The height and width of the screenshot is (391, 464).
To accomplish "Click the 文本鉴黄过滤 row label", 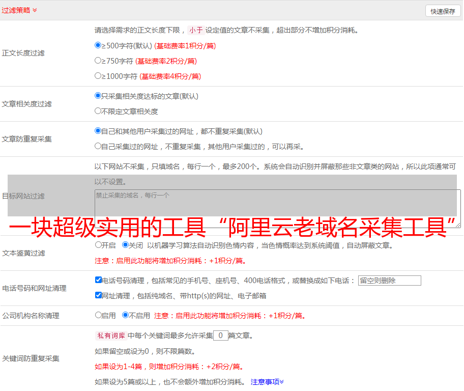I will pyautogui.click(x=24, y=253).
